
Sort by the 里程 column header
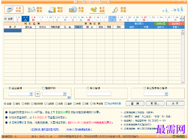coord(109,27)
